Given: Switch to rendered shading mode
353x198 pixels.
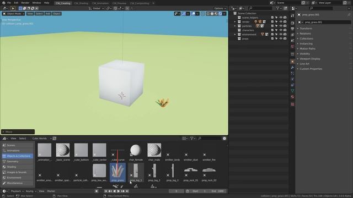Looking at the screenshot, I should 220,14.
